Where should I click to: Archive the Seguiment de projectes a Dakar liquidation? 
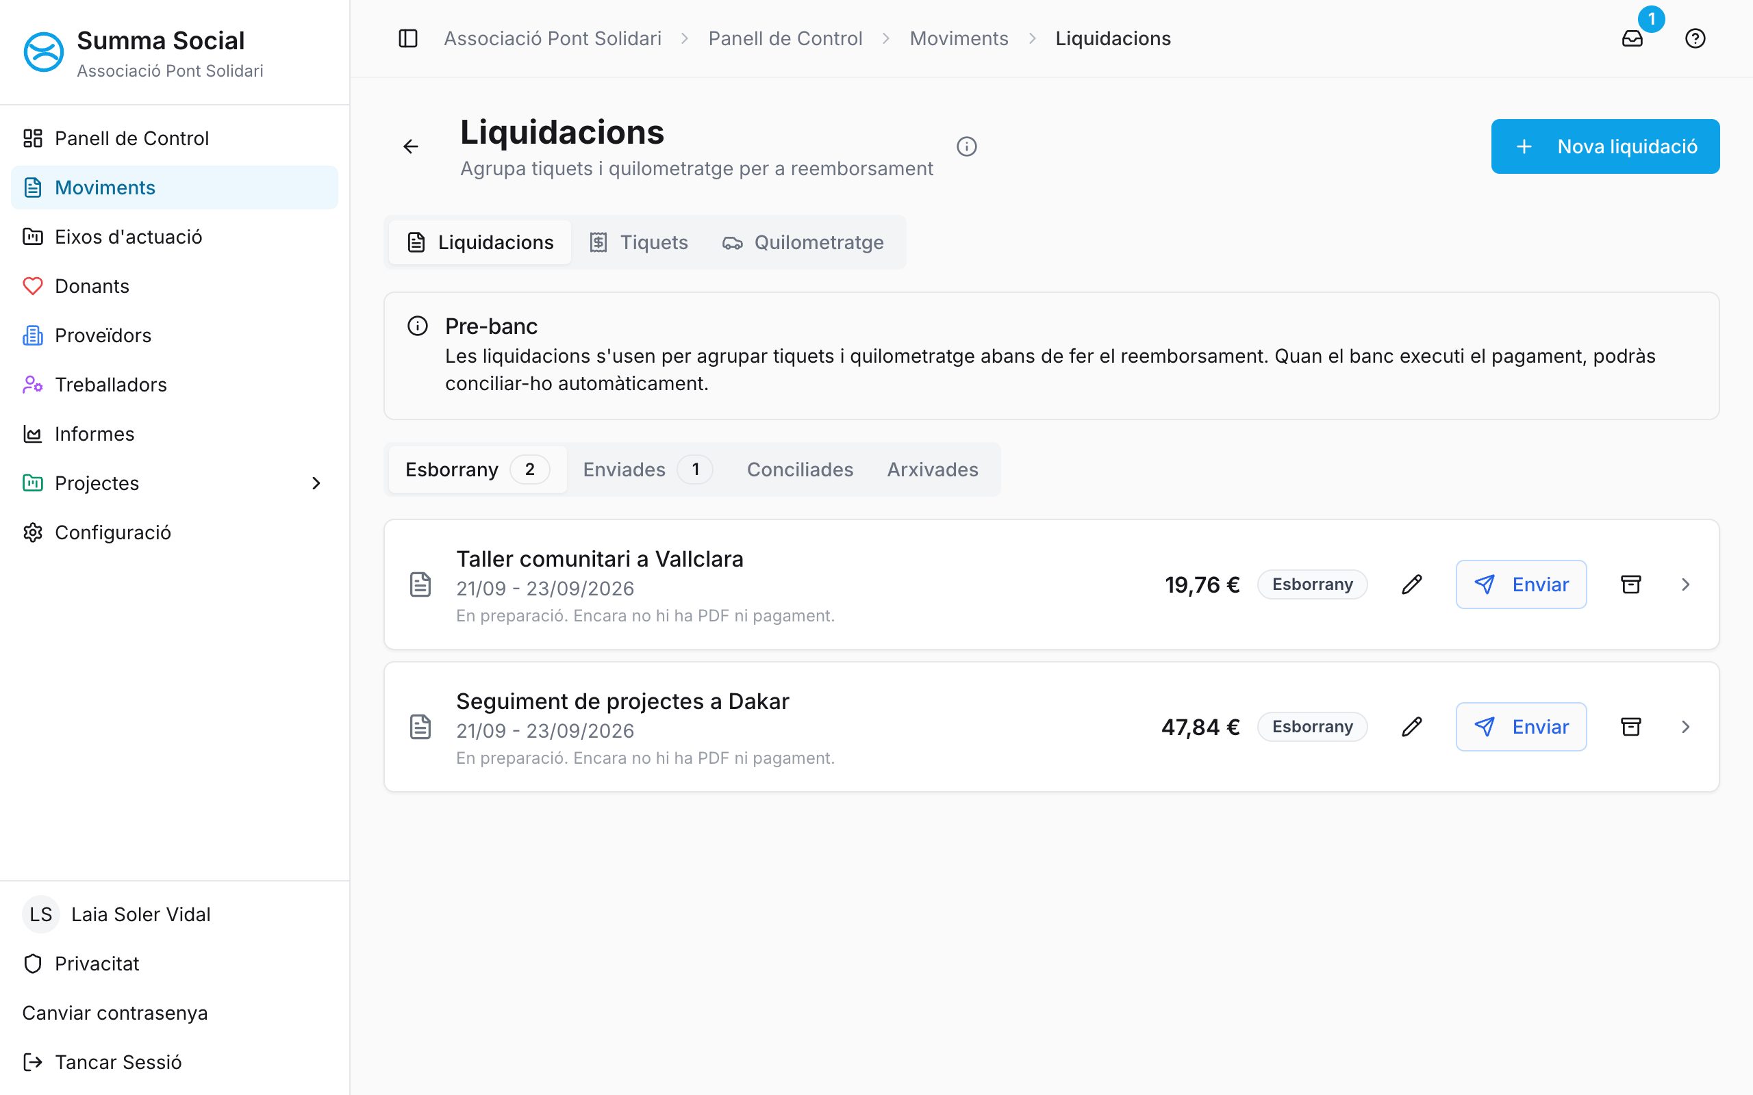tap(1630, 727)
